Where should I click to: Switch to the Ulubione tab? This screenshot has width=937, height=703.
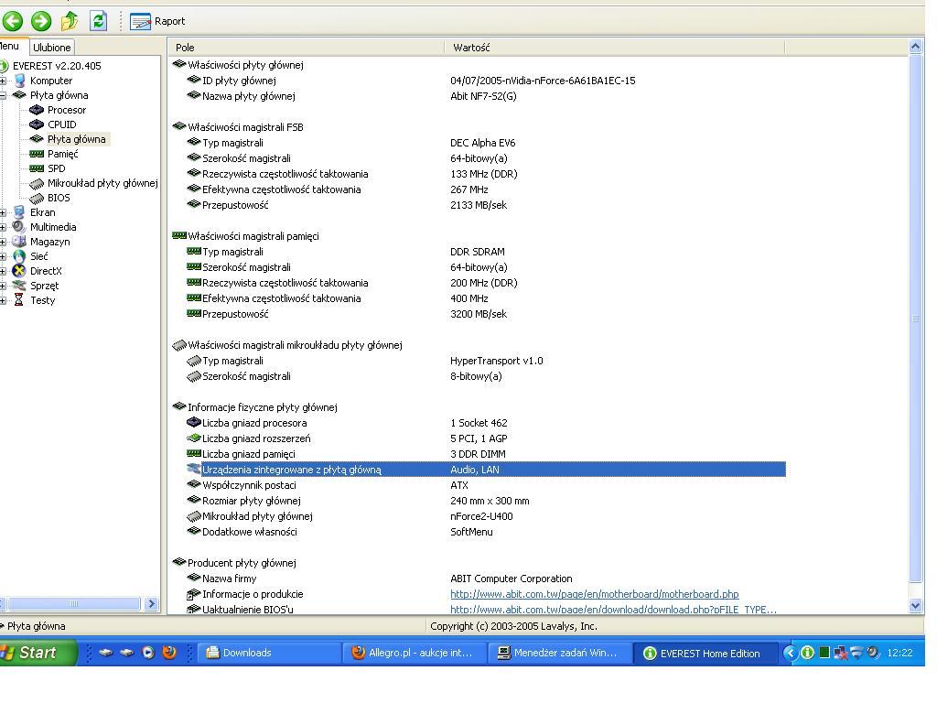click(x=52, y=48)
